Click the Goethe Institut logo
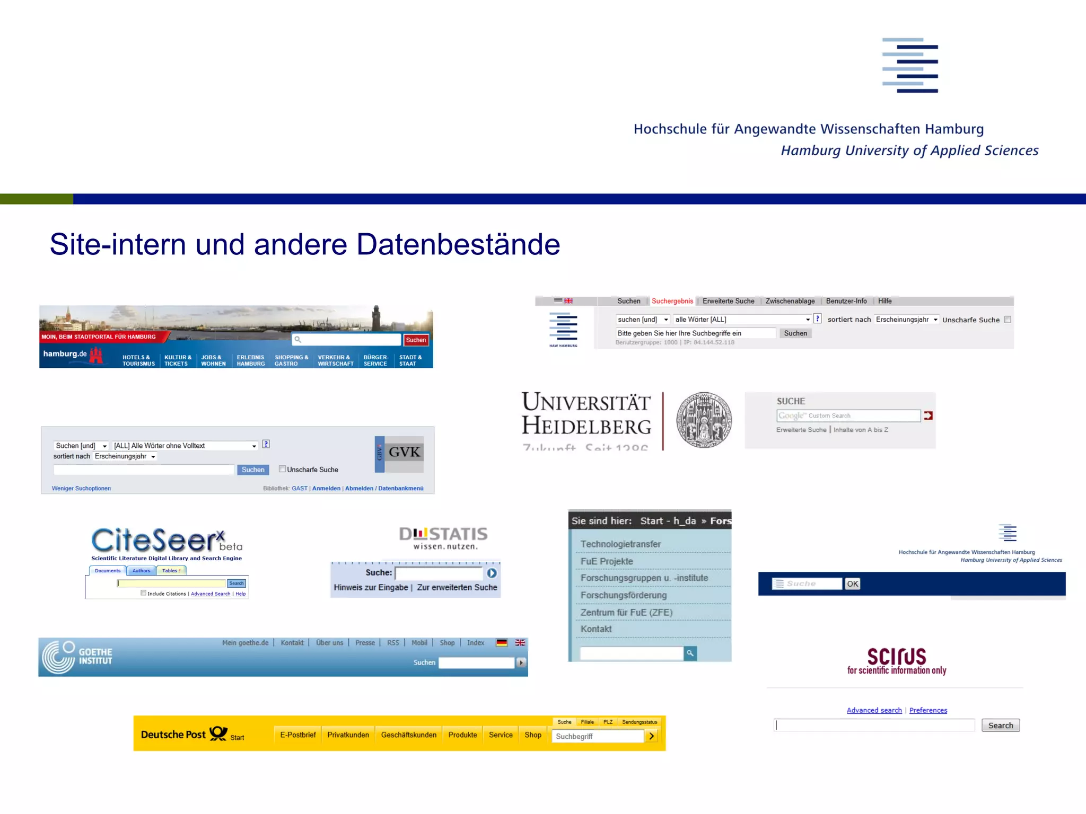 [x=77, y=657]
